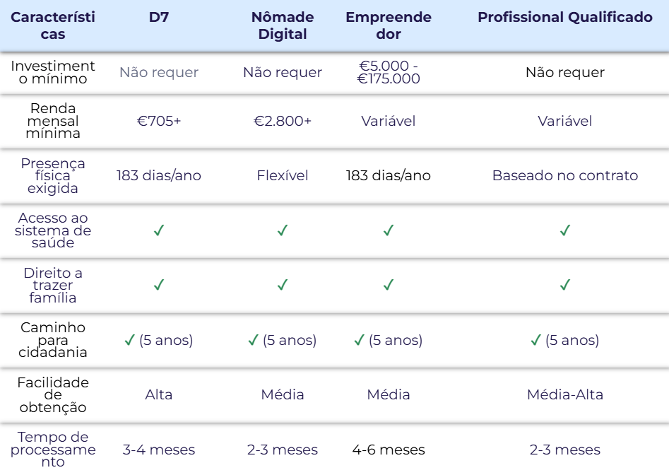Click the 4-6 meses processing time cell
Viewport: 669px width, 475px height.
[x=389, y=450]
